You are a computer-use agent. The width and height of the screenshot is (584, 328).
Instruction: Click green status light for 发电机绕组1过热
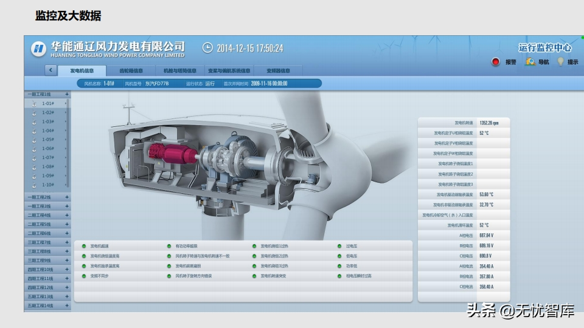click(x=254, y=246)
